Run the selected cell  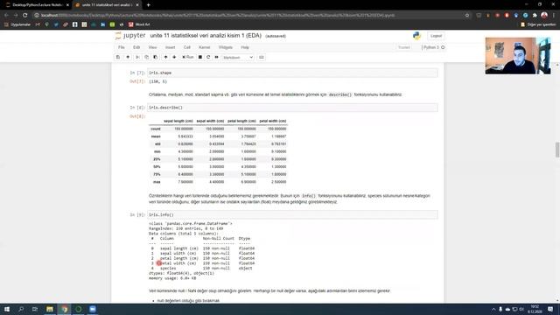click(188, 57)
